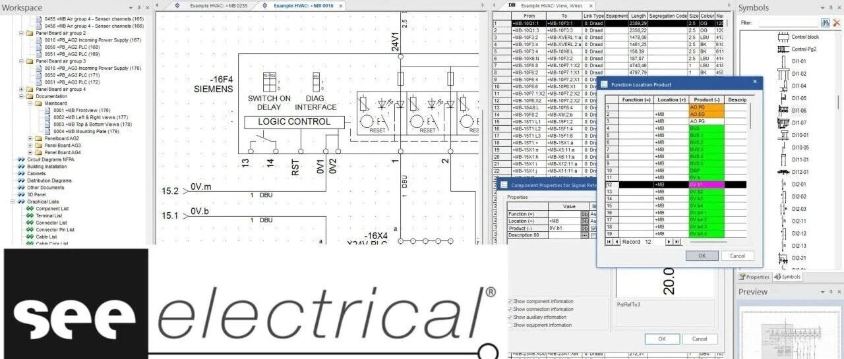Switch to Example HVAC: +MB.0255 tab
The image size is (844, 359).
[x=218, y=5]
